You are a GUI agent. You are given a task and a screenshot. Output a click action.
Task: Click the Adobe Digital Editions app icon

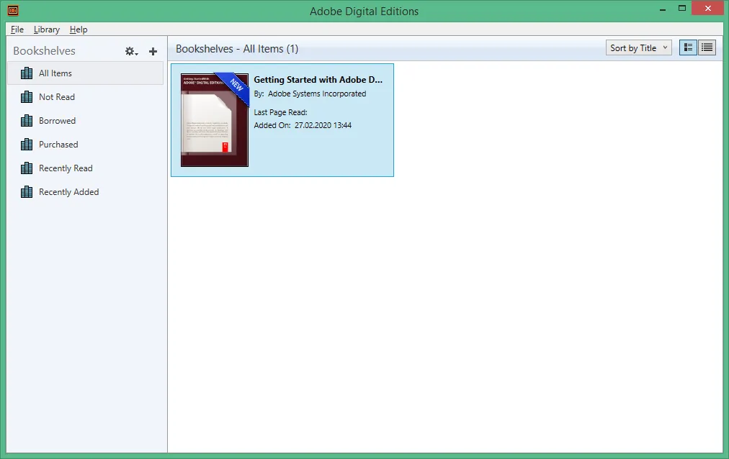pos(13,10)
